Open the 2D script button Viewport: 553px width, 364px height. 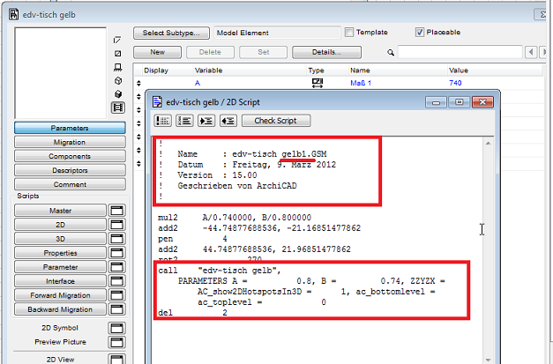pos(60,225)
